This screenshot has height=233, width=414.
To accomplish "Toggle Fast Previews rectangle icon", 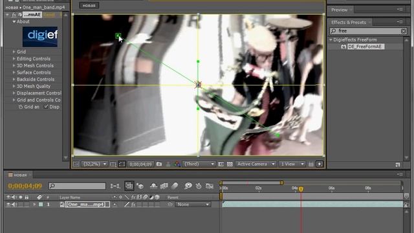I will pos(320,164).
